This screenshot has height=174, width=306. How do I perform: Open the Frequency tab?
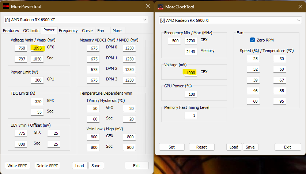tap(68, 31)
